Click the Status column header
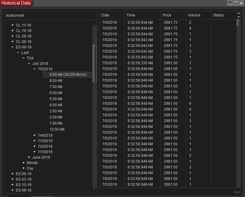Image resolution: width=245 pixels, height=197 pixels. 224,15
